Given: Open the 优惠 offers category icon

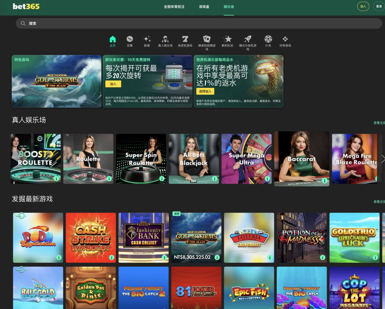Looking at the screenshot, I should 130,39.
